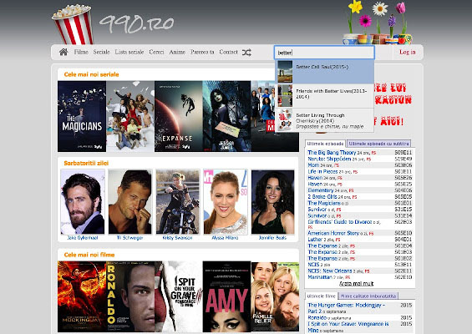This screenshot has height=334, width=472.
Task: Open the Amy movie poster
Action: tap(226, 296)
